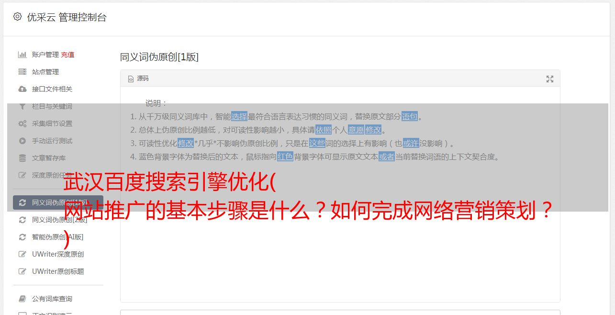Click highlighted word 这些 in line three

[x=317, y=143]
